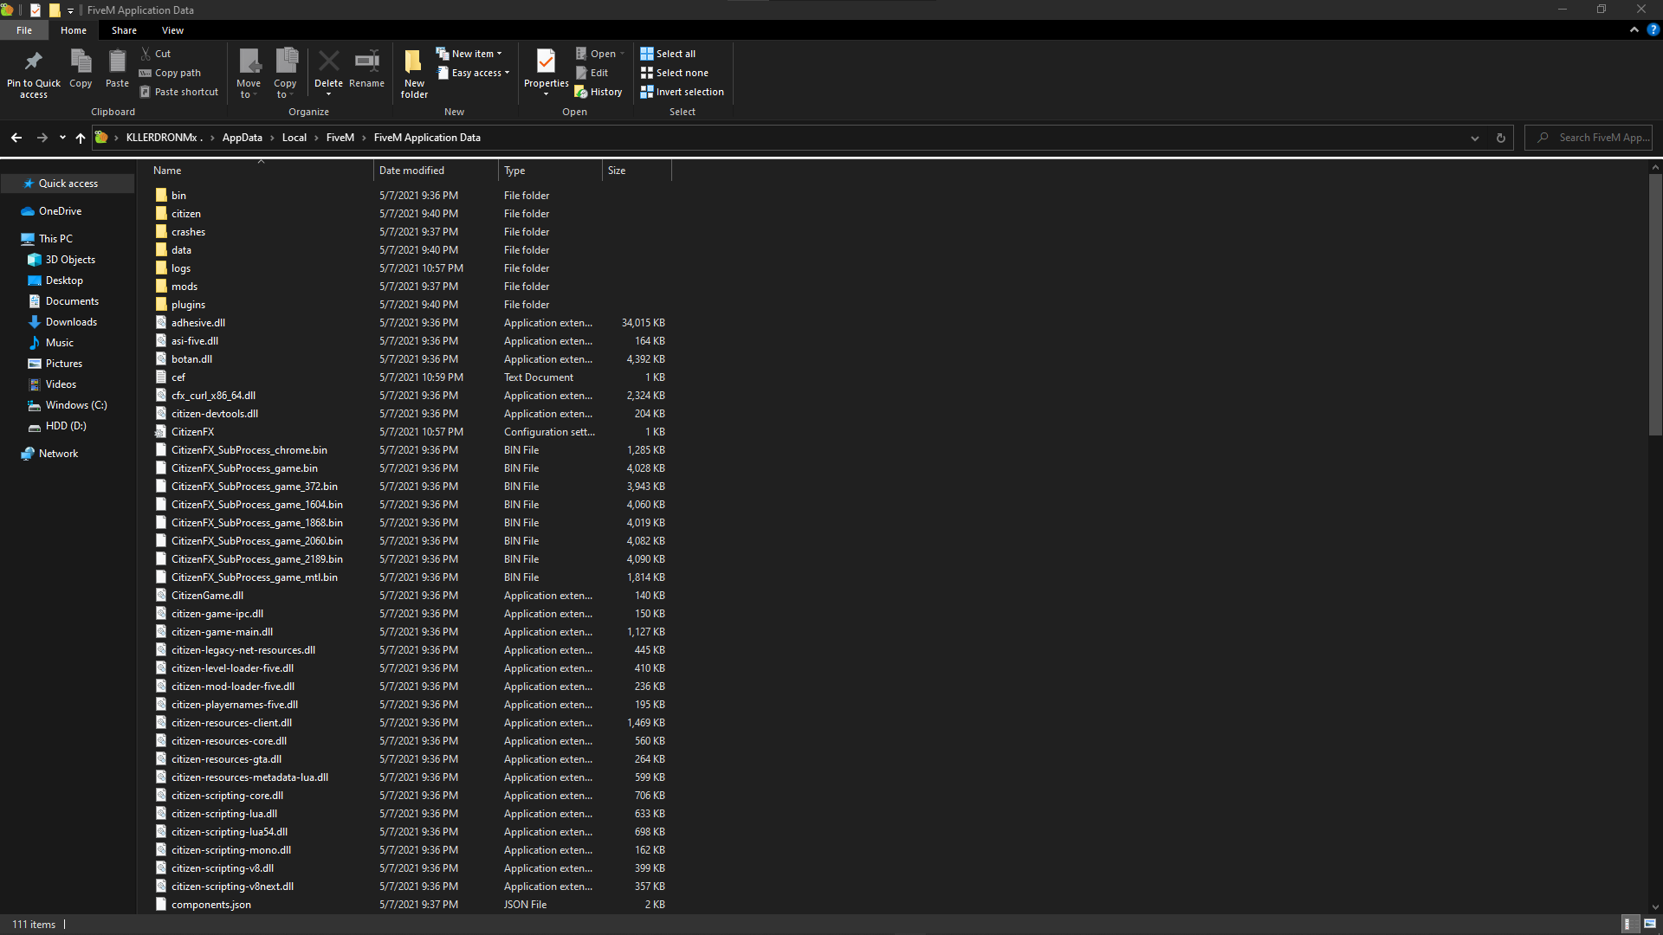
Task: Collapse the ribbon with the chevron
Action: [x=1634, y=29]
